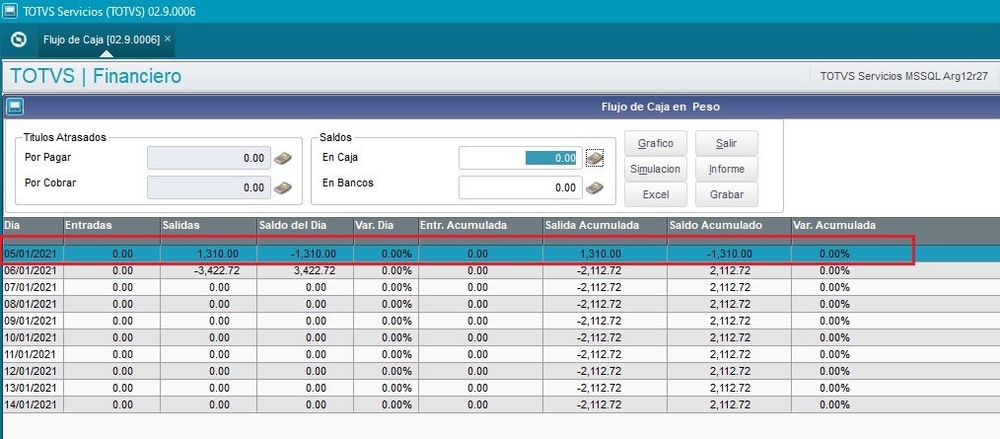Viewport: 1000px width, 439px height.
Task: Open the Por Cobrar money detail icon
Action: 283,187
